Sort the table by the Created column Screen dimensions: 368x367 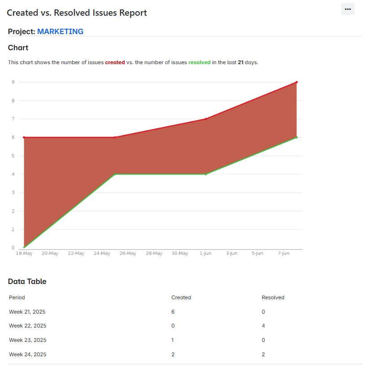pos(181,297)
